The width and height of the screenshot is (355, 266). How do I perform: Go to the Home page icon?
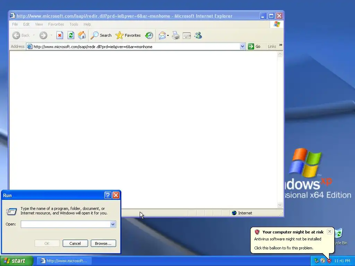(x=82, y=35)
